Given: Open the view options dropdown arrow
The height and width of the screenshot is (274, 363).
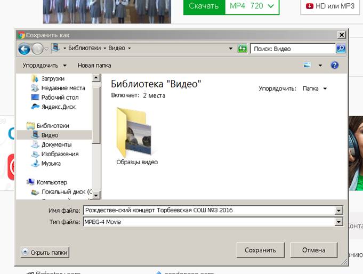Looking at the screenshot, I should tap(320, 66).
